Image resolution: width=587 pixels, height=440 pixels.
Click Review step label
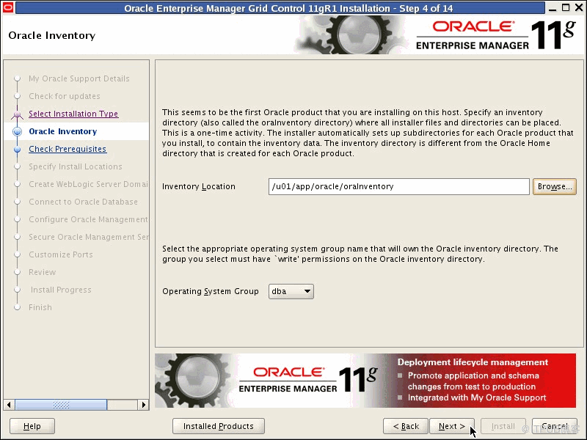click(43, 272)
